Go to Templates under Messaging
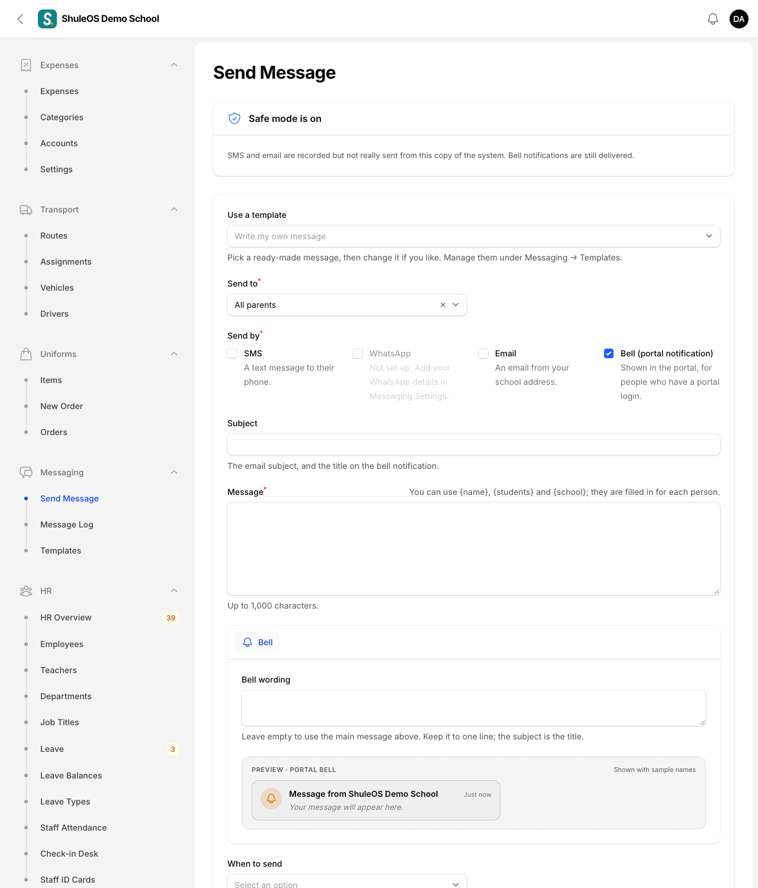Viewport: 758px width, 888px height. [x=60, y=551]
